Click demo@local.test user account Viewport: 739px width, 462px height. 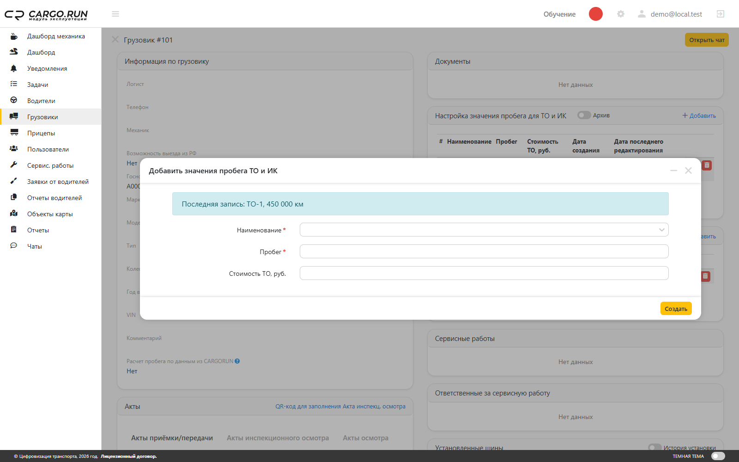pos(676,14)
